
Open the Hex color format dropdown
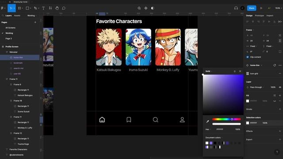[x=208, y=129]
